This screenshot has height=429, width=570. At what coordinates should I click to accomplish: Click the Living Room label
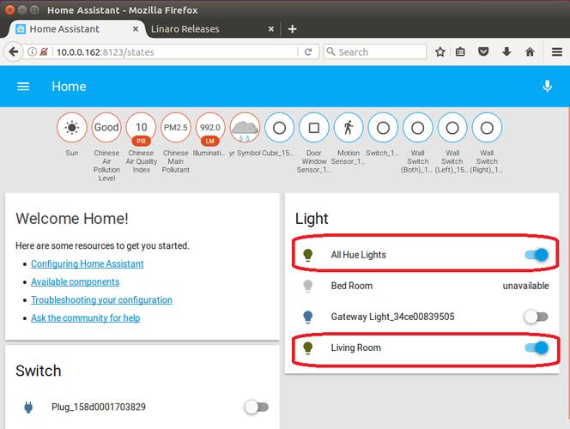point(356,347)
